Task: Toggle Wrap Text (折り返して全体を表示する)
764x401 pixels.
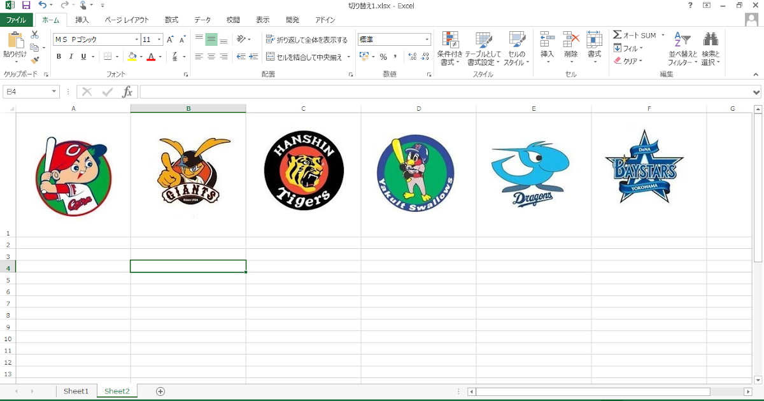Action: click(x=306, y=39)
